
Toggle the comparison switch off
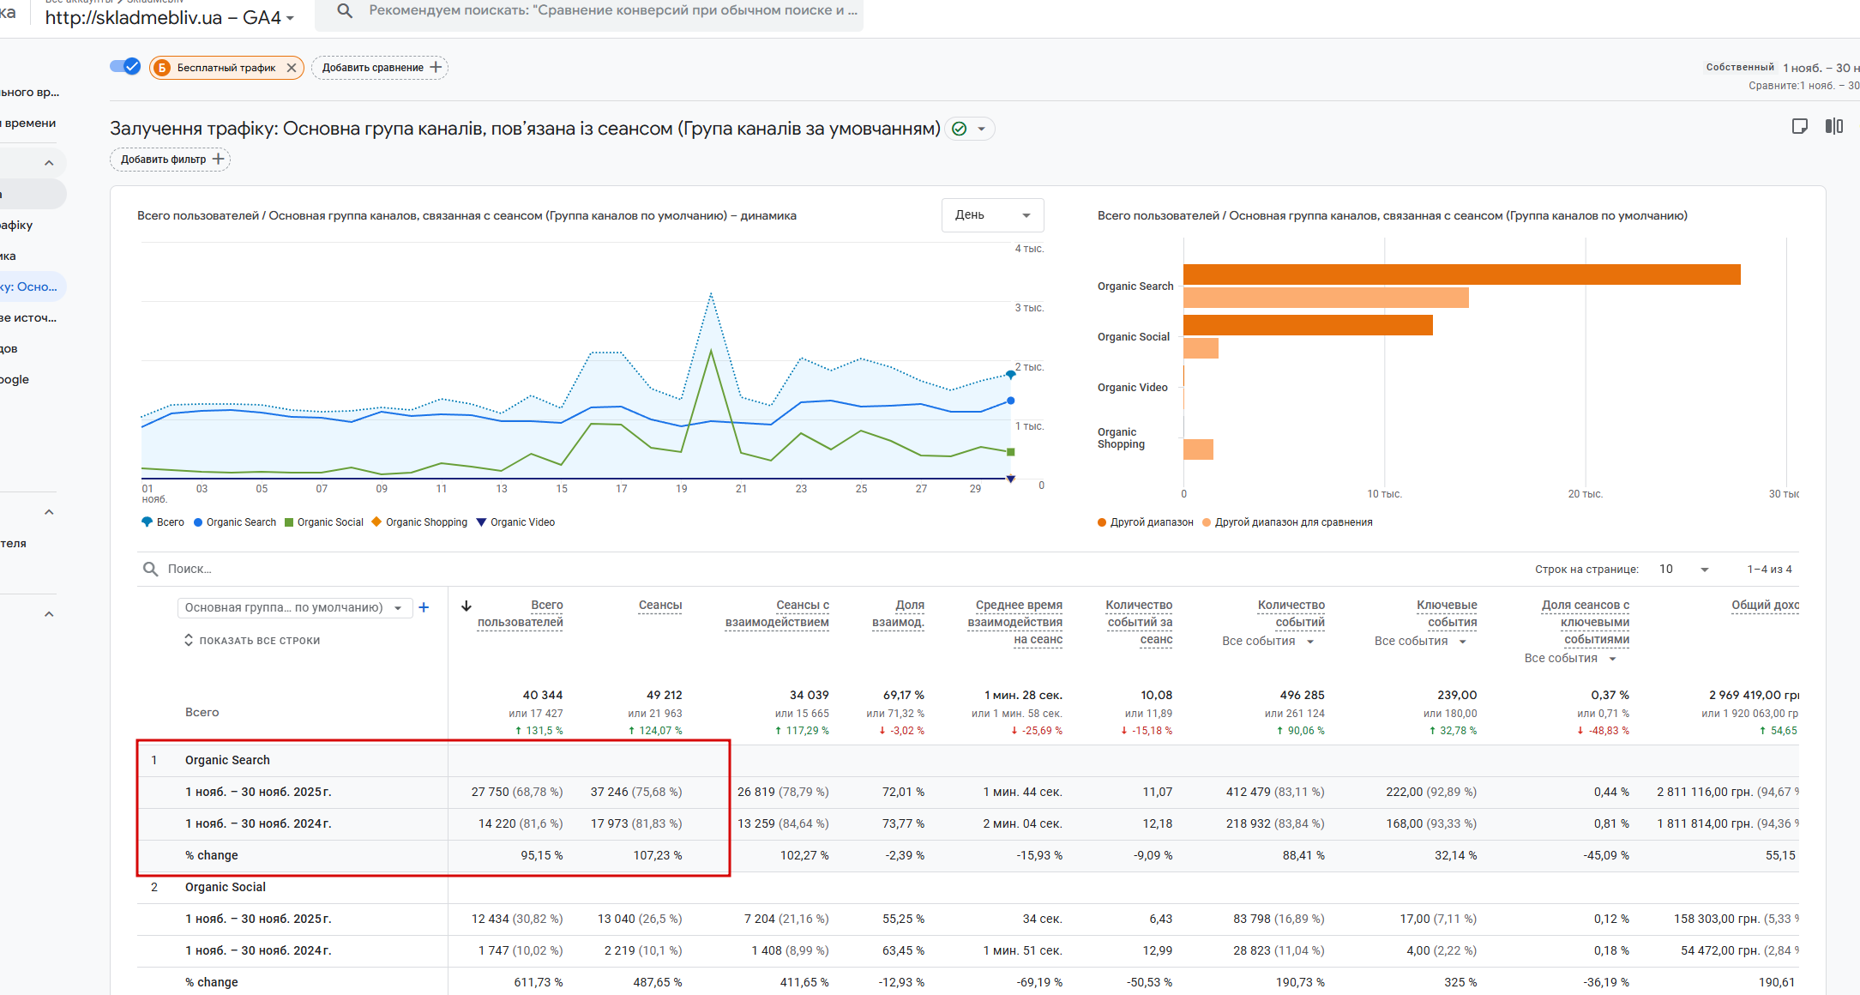pos(125,67)
